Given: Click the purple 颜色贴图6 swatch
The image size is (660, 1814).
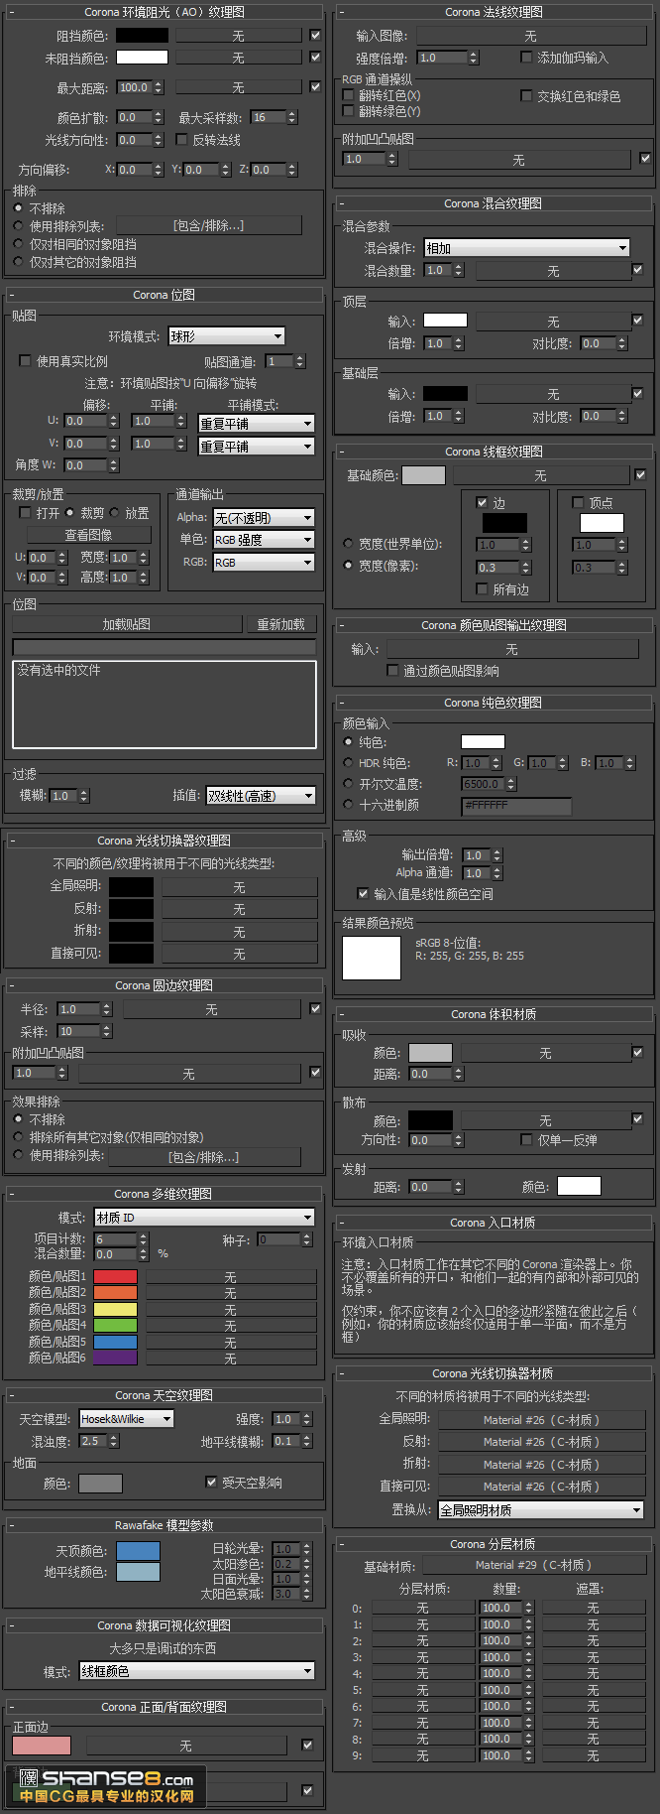Looking at the screenshot, I should [x=115, y=1359].
